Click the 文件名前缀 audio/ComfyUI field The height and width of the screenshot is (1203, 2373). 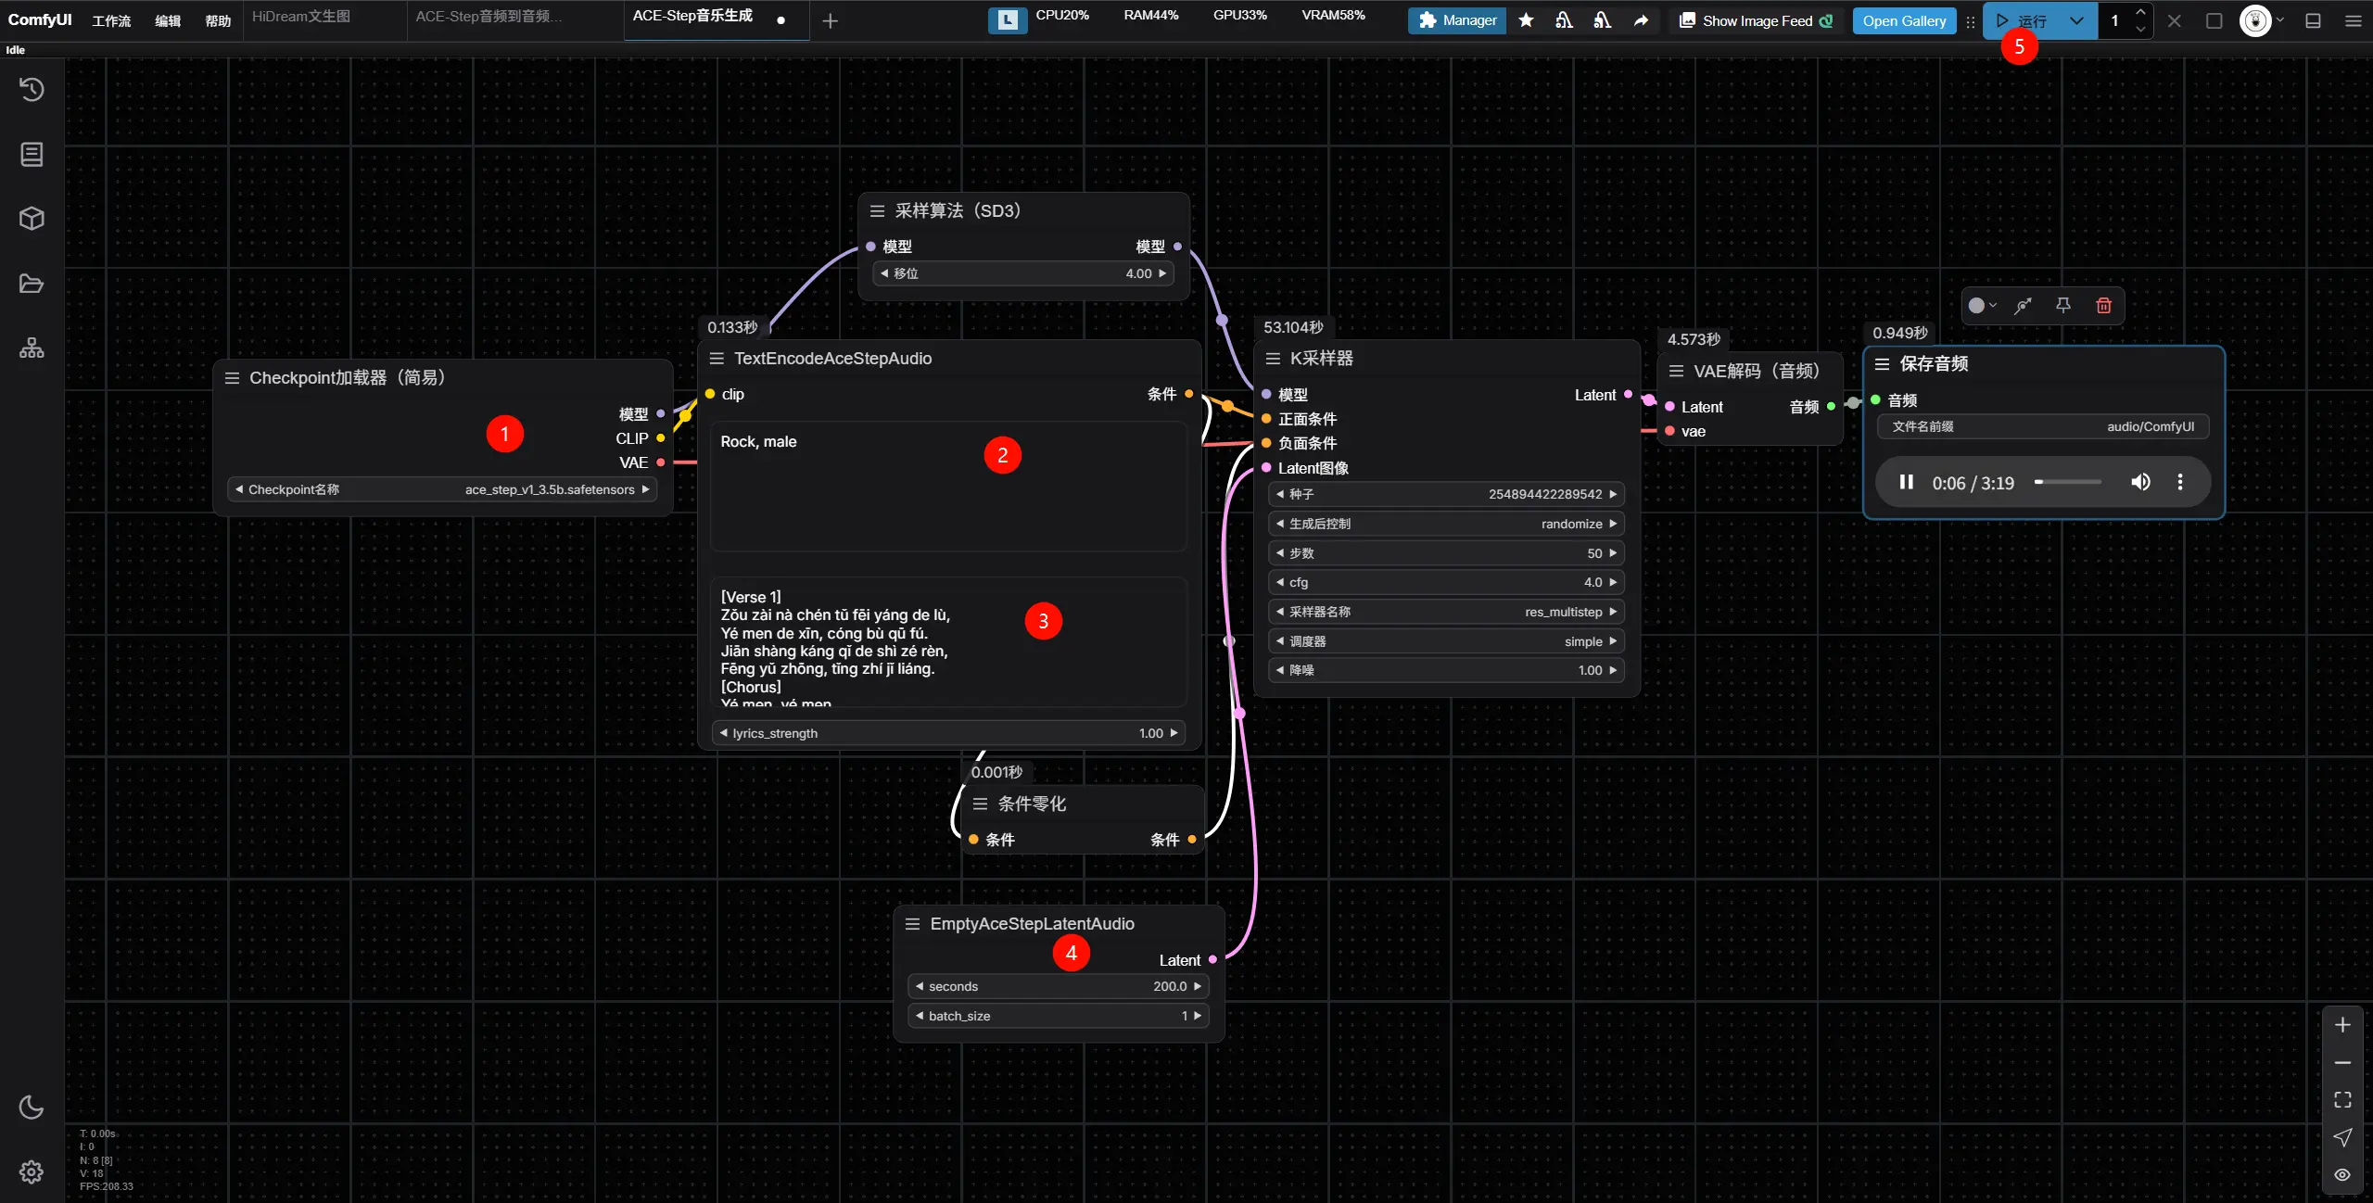pos(2043,426)
